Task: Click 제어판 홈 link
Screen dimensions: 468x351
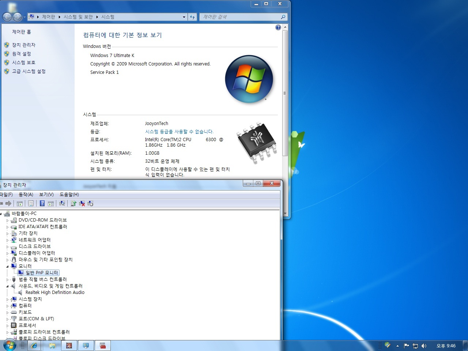Action: tap(22, 32)
